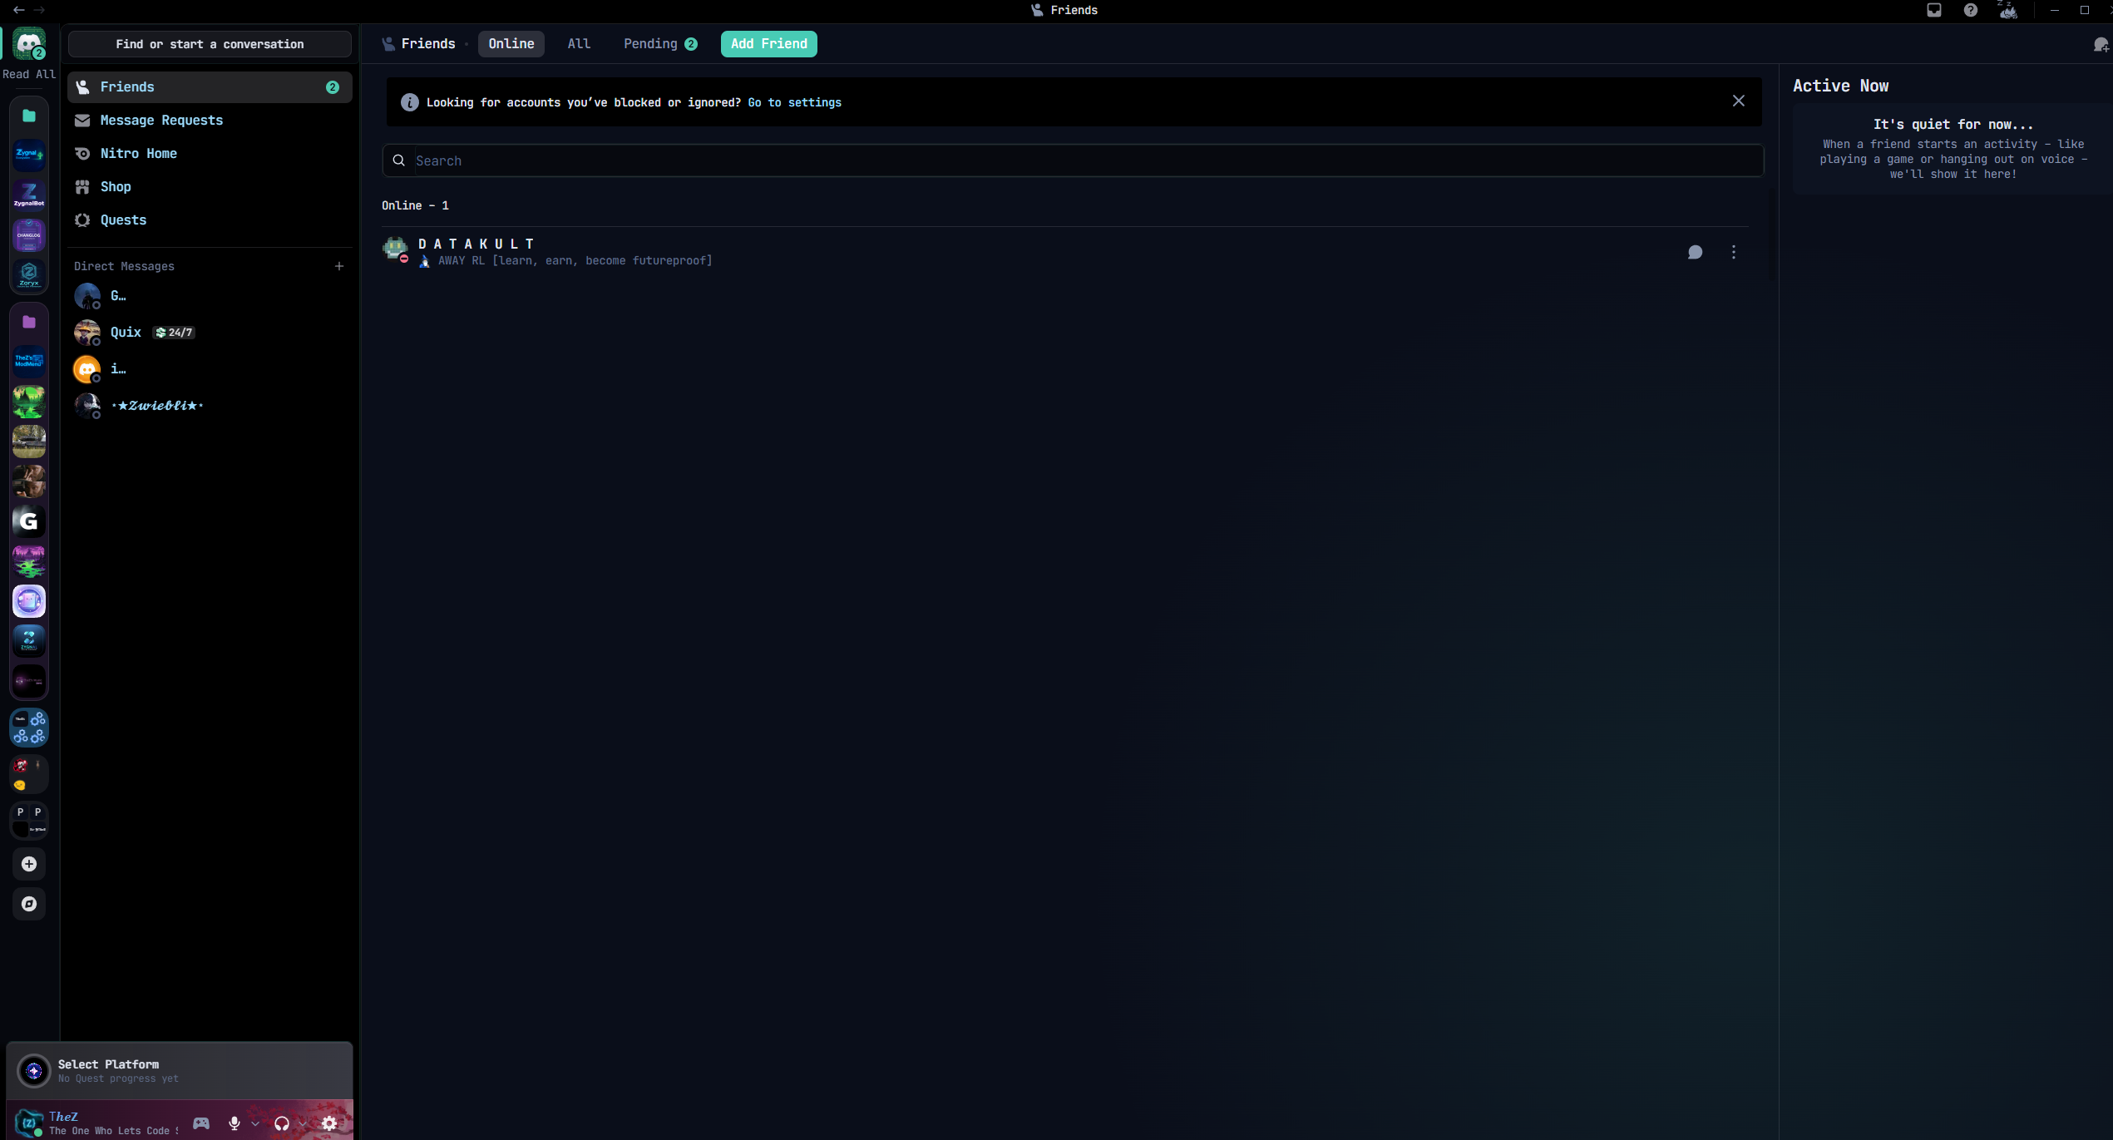Toggle headphone deafen
Viewport: 2113px width, 1140px height.
282,1123
